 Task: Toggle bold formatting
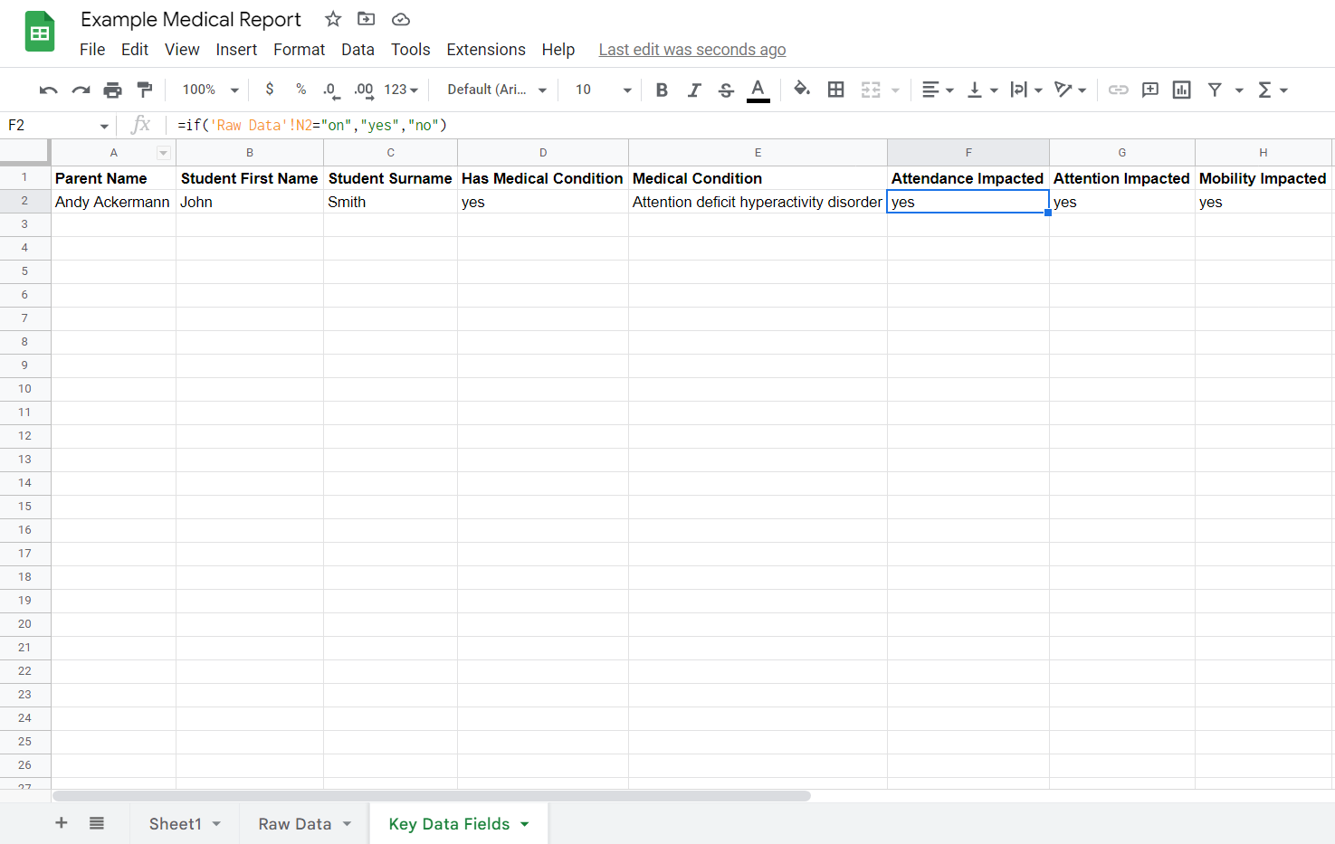pyautogui.click(x=661, y=90)
